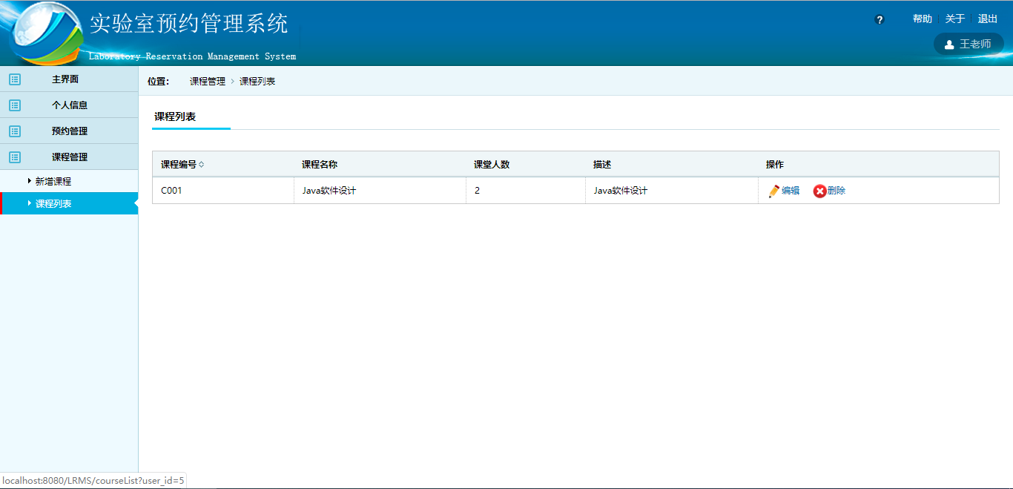Click the question mark help icon
The image size is (1013, 489).
(x=880, y=20)
